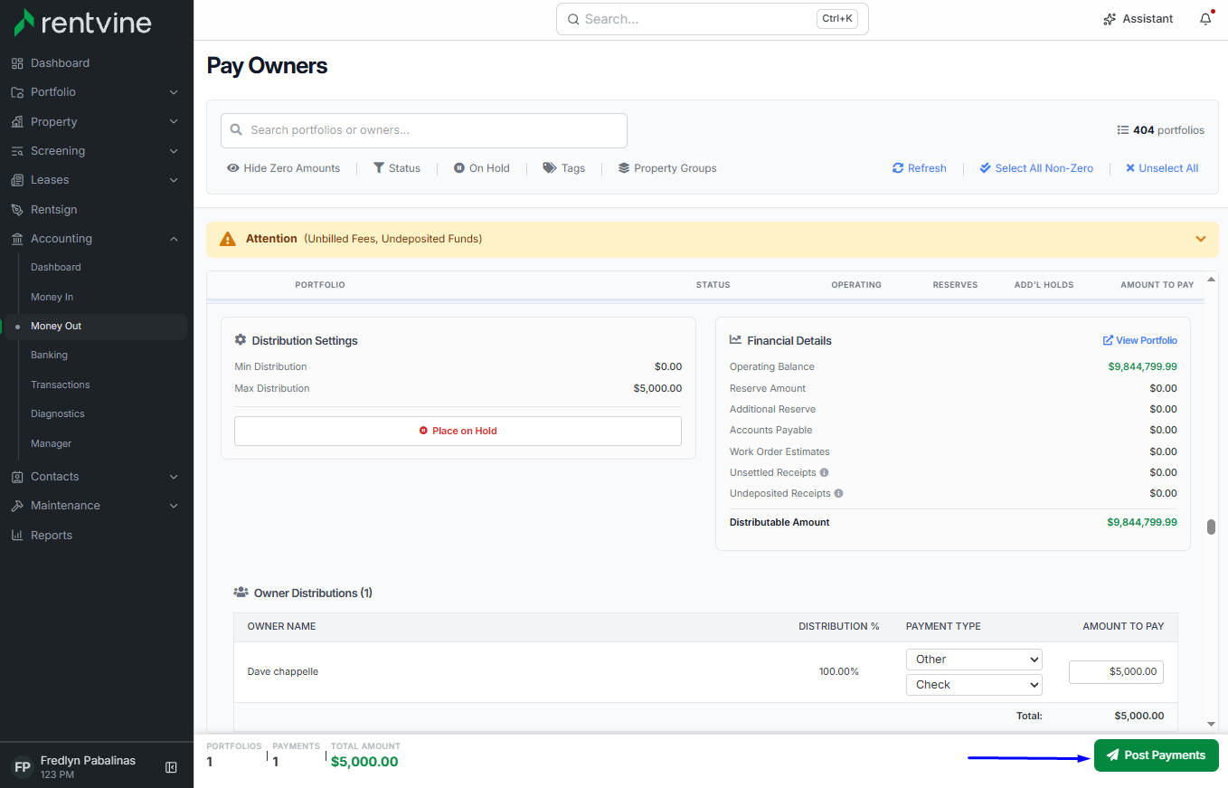1228x788 pixels.
Task: Click the Dashboard grid icon in sidebar
Action: [17, 63]
